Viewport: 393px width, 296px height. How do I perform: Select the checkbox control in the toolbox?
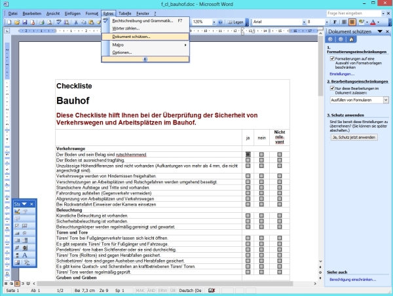pyautogui.click(x=18, y=225)
